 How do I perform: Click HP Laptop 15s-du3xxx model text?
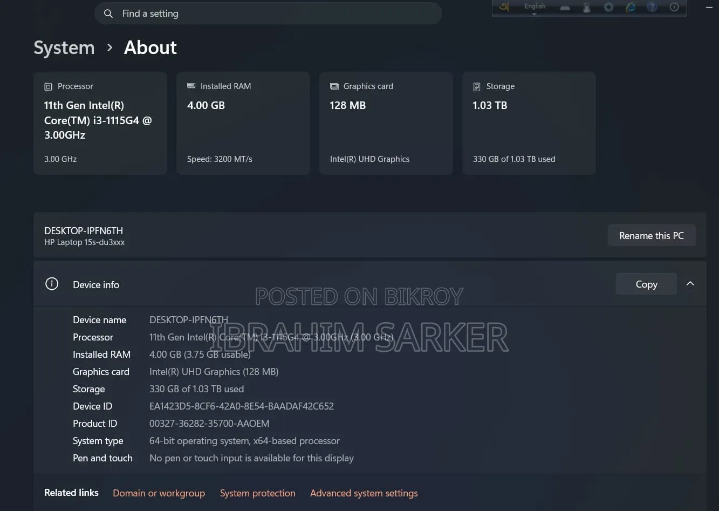(x=84, y=243)
